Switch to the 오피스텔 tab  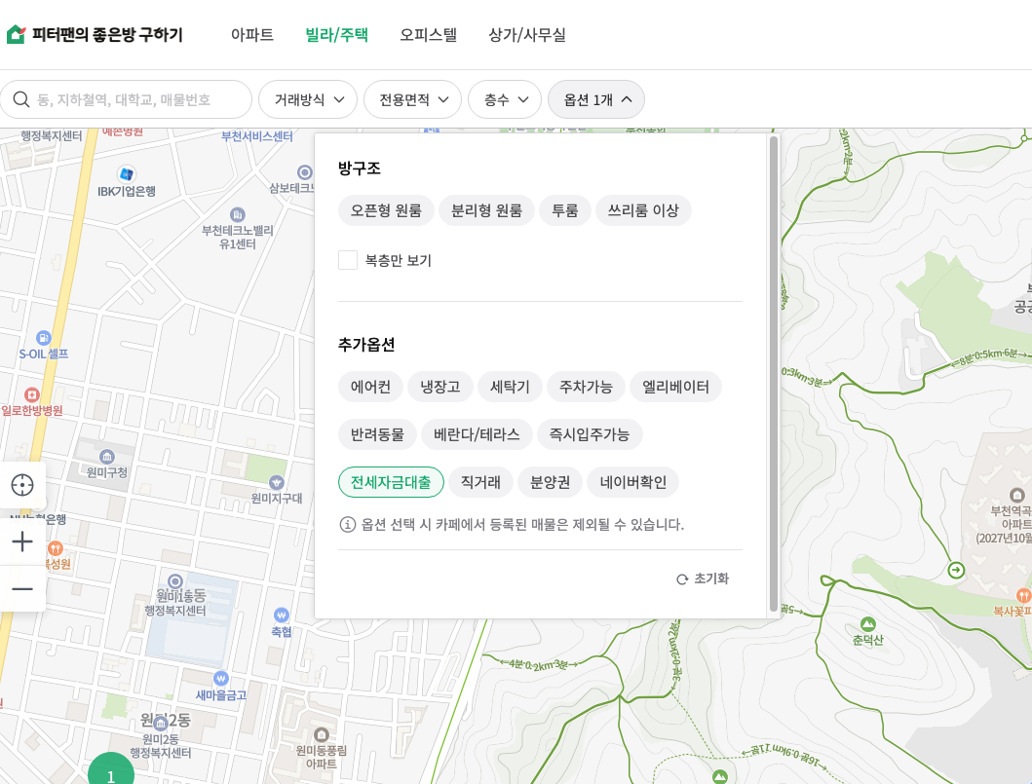tap(429, 34)
